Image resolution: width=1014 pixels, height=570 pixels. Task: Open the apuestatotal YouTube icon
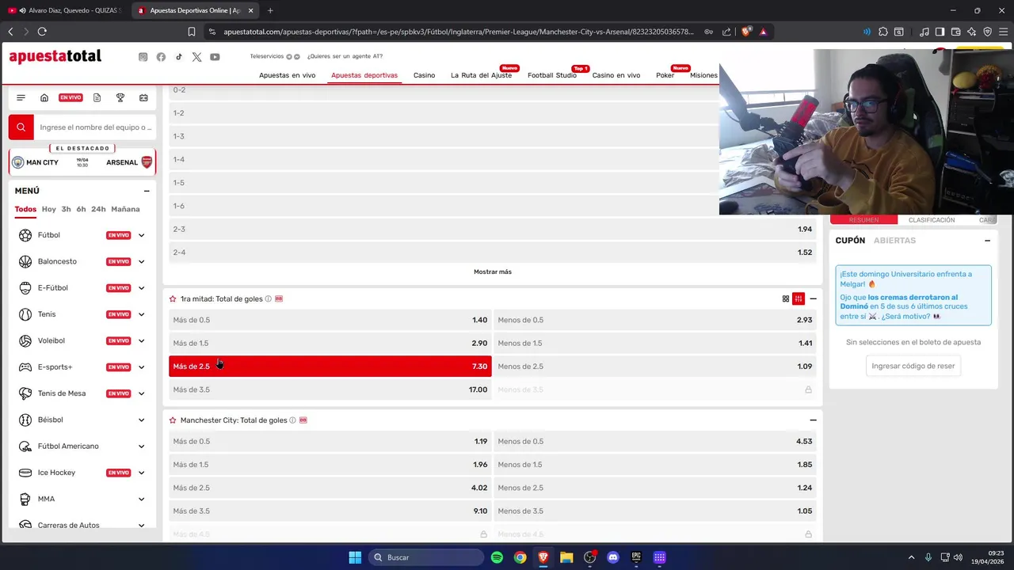(x=215, y=57)
